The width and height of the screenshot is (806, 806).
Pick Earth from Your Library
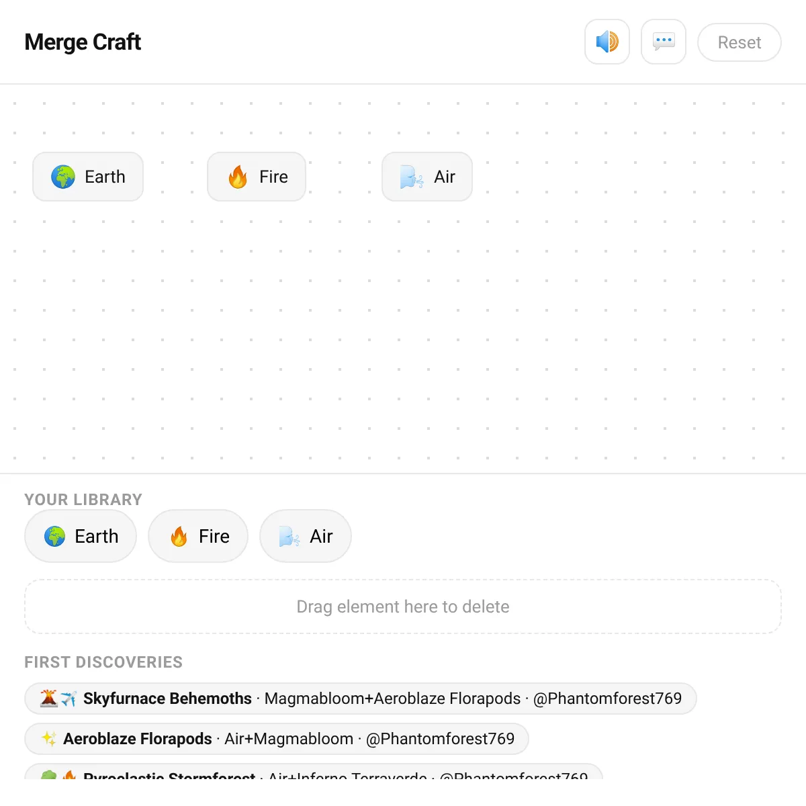tap(81, 536)
